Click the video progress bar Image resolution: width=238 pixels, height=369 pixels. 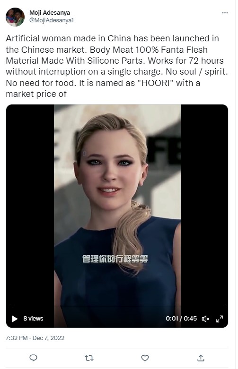117,307
